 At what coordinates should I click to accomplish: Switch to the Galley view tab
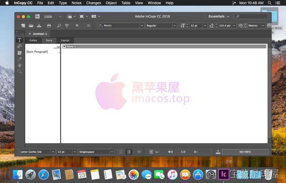click(x=33, y=40)
